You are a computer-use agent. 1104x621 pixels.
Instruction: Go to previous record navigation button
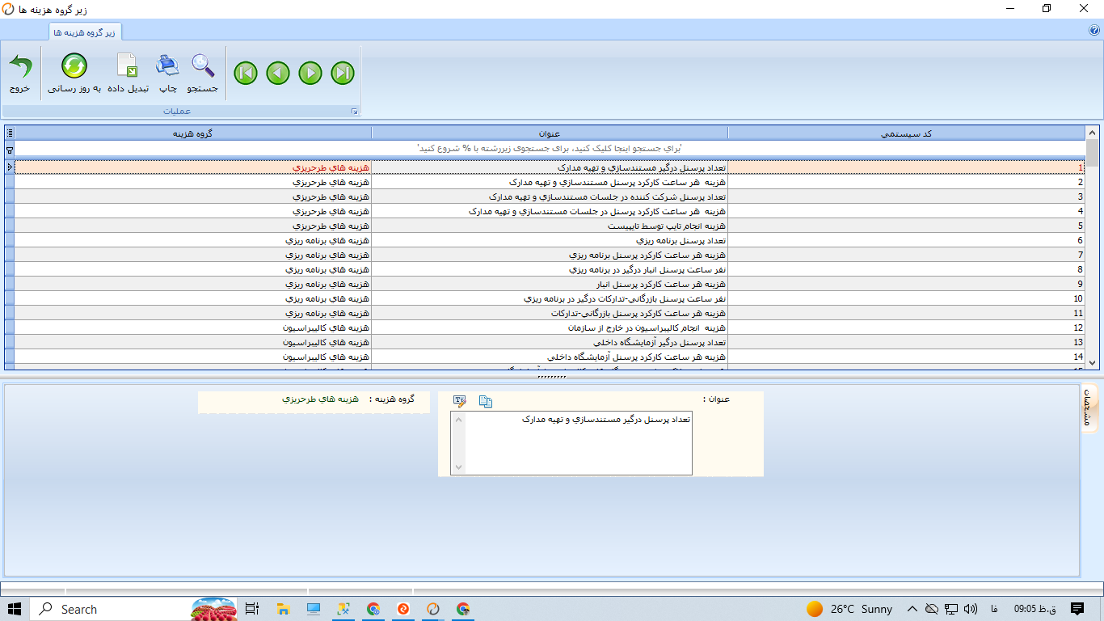point(278,74)
